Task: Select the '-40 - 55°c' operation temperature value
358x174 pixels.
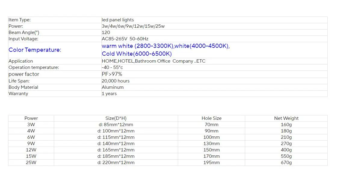Action: pos(112,67)
